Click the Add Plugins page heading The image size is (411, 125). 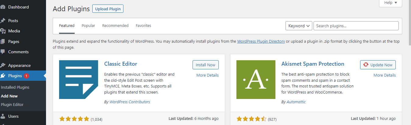71,9
